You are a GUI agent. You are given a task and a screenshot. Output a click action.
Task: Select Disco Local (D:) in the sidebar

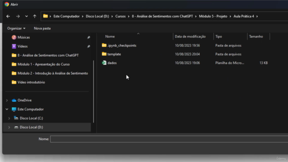pyautogui.click(x=31, y=127)
